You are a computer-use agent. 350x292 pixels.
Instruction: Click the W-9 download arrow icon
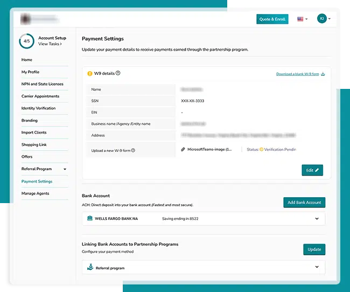coord(323,74)
